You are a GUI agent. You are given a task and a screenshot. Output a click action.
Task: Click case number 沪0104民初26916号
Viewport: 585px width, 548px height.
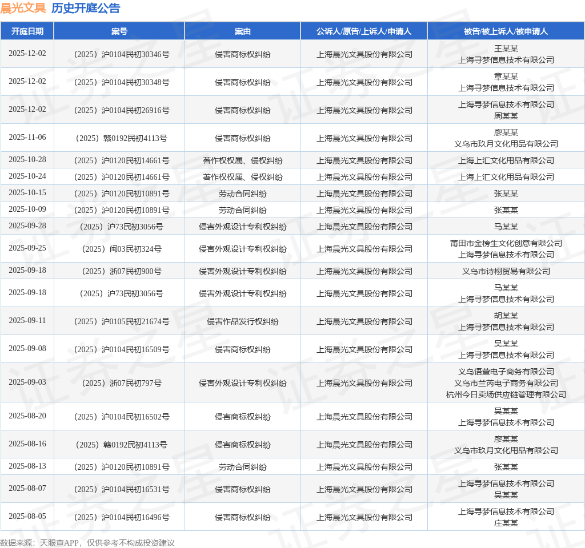click(122, 110)
